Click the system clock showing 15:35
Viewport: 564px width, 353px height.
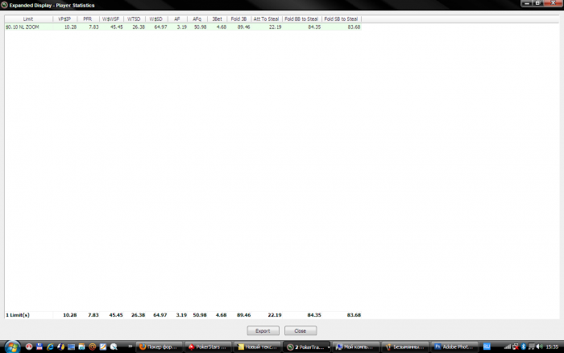(552, 347)
